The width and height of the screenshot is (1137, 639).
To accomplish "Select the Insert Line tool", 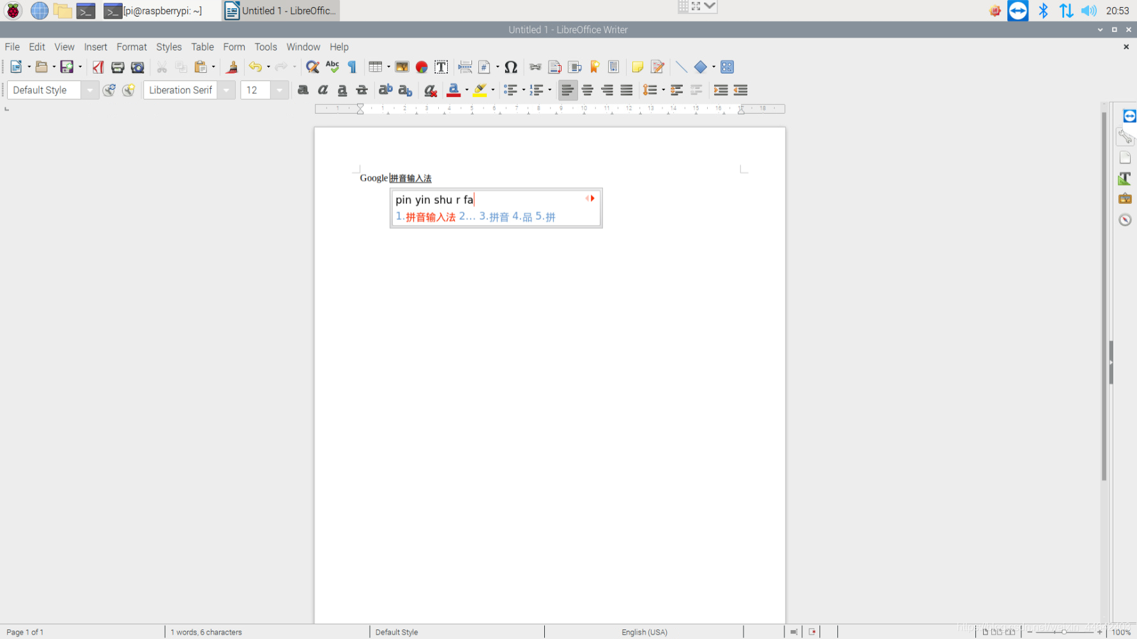I will point(681,67).
